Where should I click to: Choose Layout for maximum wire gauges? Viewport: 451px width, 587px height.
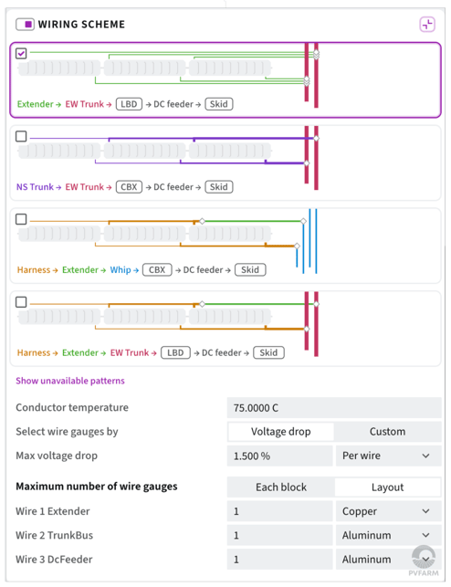[x=387, y=487]
